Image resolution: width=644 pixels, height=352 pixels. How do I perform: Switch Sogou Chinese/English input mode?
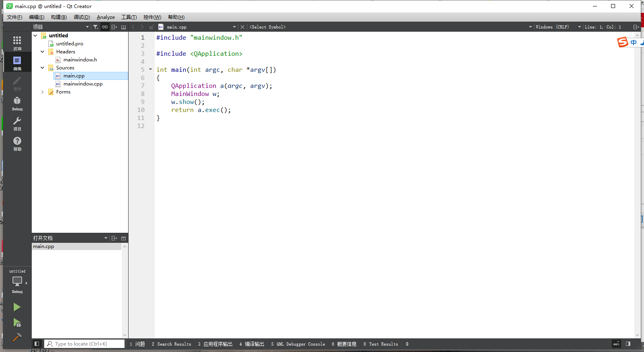pyautogui.click(x=634, y=43)
